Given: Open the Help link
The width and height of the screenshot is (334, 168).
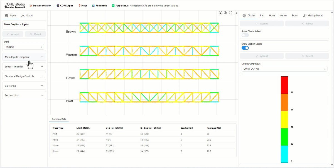Looking at the screenshot, I should click(x=83, y=6).
